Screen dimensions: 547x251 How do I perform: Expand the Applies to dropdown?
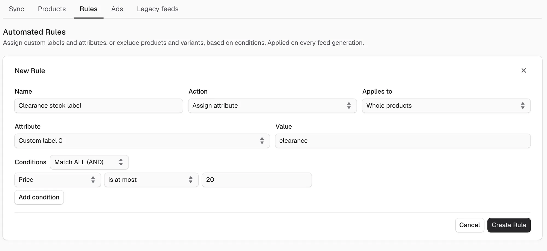pyautogui.click(x=446, y=106)
